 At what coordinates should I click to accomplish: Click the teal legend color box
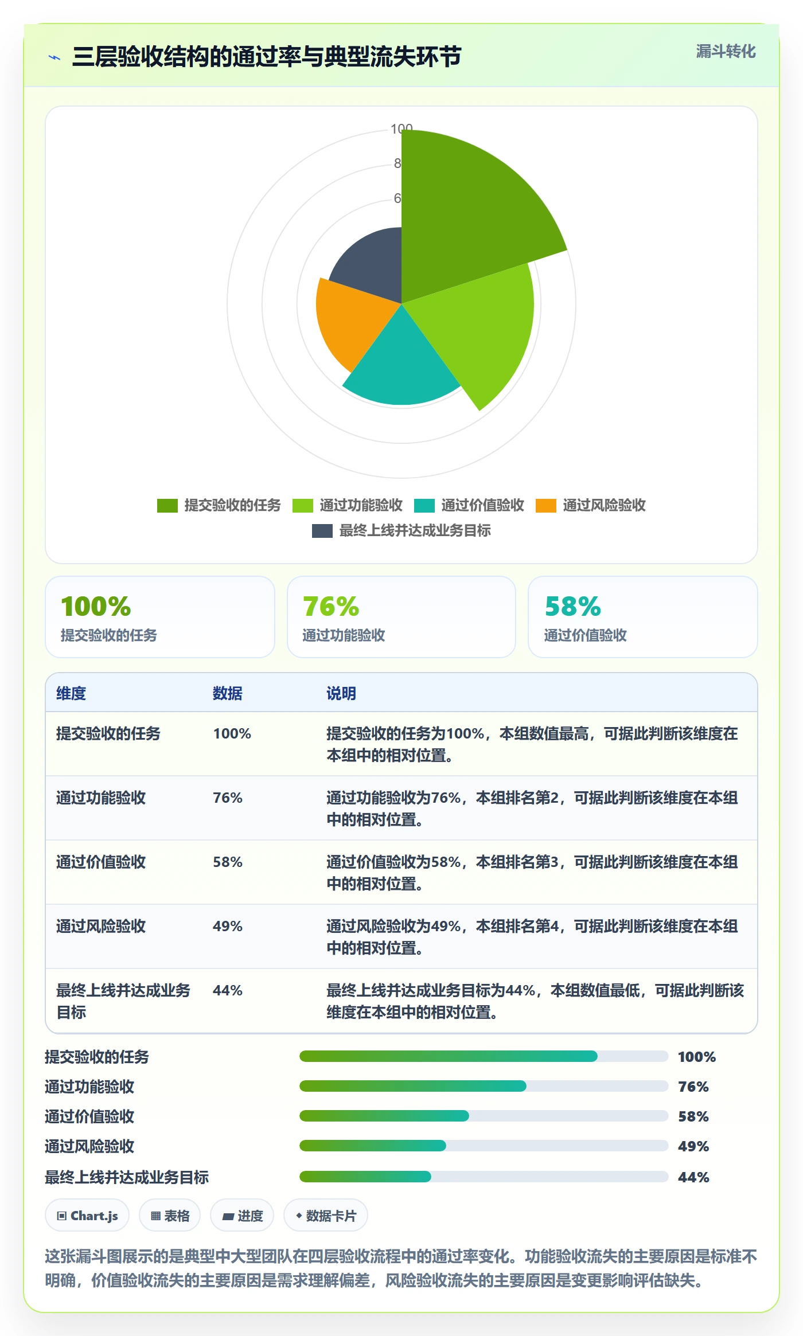point(424,506)
